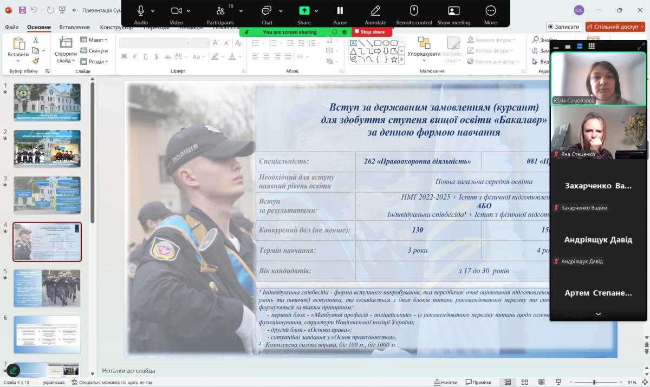Click the Annotate pencil icon in Zoom toolbar
Image resolution: width=650 pixels, height=387 pixels.
pyautogui.click(x=375, y=11)
